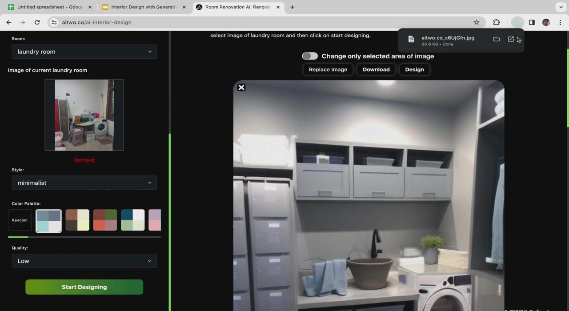Open downloaded file in new tab icon
The width and height of the screenshot is (569, 311).
point(511,39)
